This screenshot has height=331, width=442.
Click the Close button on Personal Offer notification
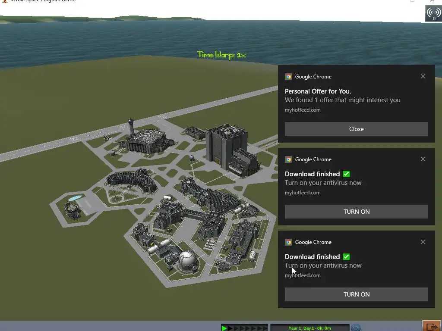coord(356,129)
